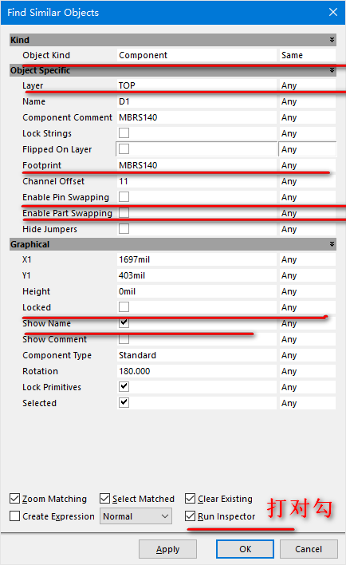Image resolution: width=346 pixels, height=565 pixels.
Task: Change Footprint match condition from Any
Action: (308, 165)
